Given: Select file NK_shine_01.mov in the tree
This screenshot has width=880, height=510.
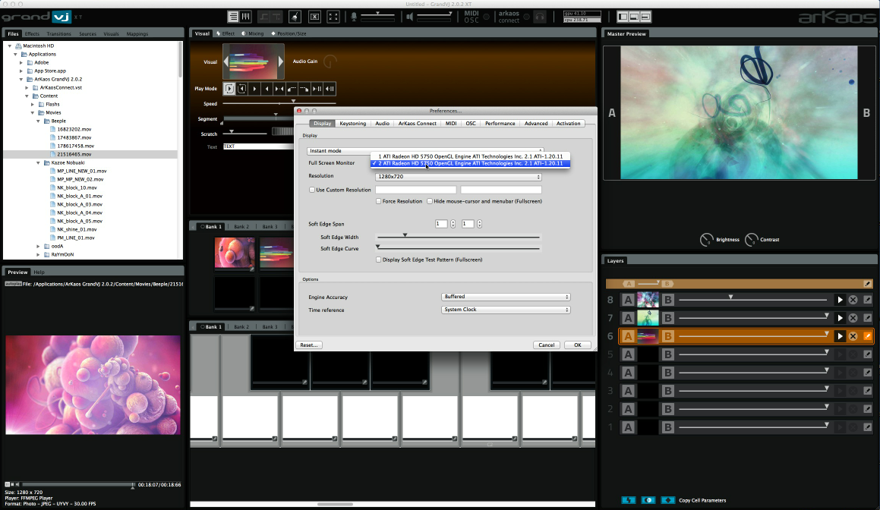Looking at the screenshot, I should (77, 229).
